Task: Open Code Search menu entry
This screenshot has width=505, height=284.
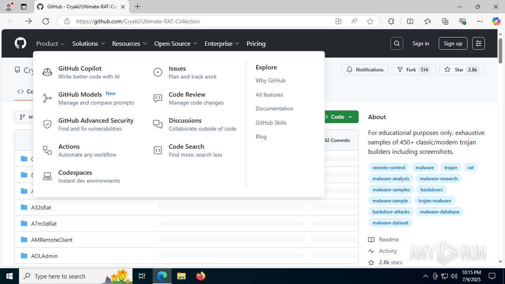Action: [x=195, y=150]
